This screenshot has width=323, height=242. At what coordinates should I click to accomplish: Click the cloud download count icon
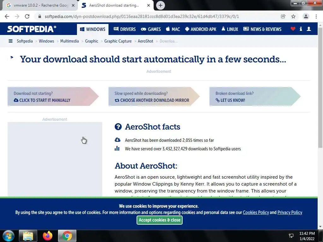pyautogui.click(x=117, y=140)
